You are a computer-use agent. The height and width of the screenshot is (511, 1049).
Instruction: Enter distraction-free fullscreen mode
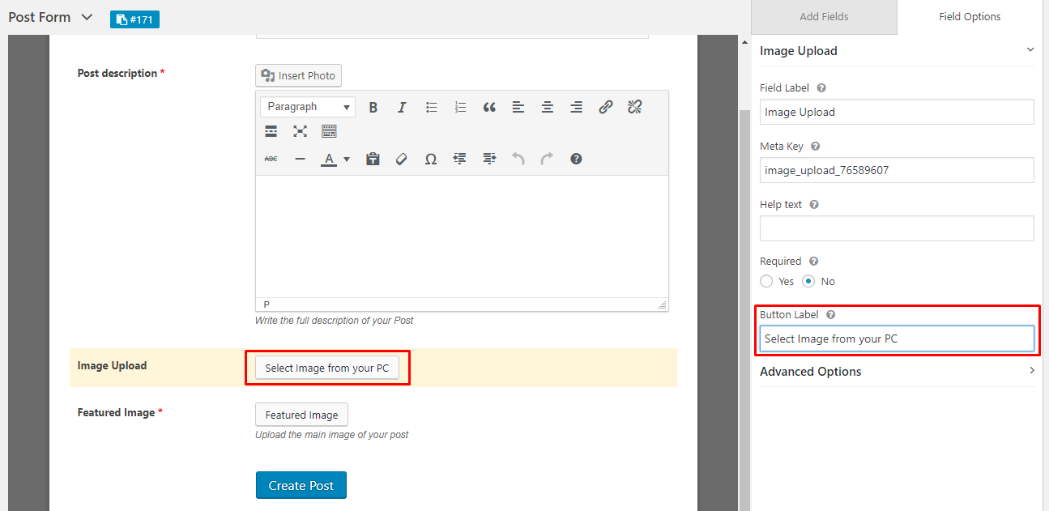click(x=301, y=131)
